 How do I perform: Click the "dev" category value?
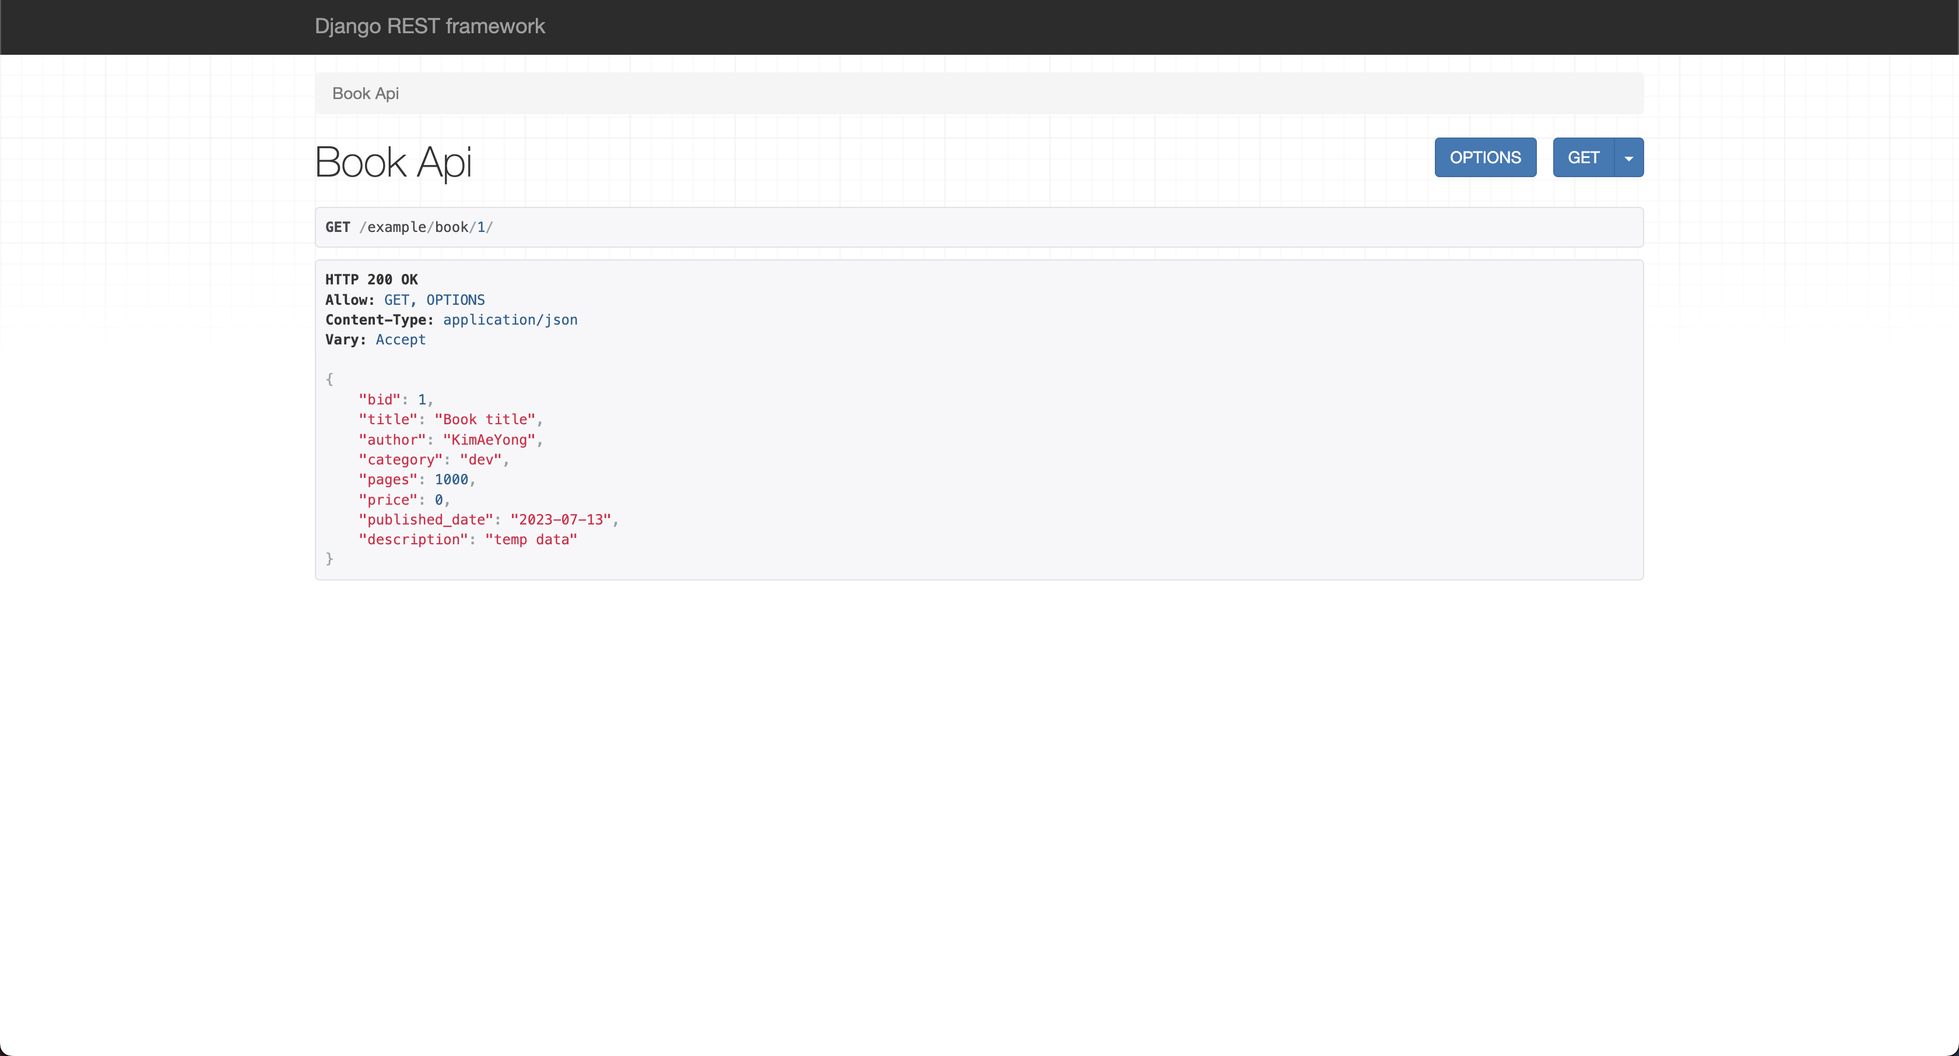tap(480, 460)
